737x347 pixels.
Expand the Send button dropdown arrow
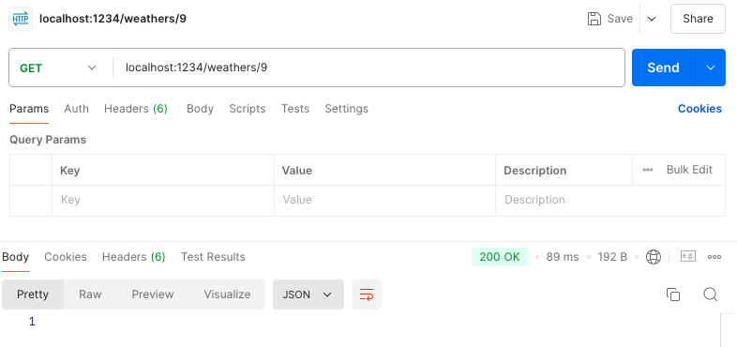click(x=710, y=68)
